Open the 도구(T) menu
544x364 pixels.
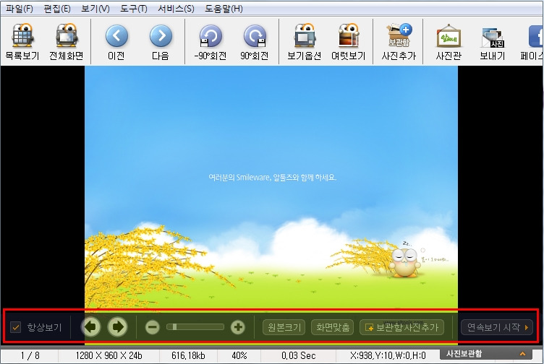(134, 9)
